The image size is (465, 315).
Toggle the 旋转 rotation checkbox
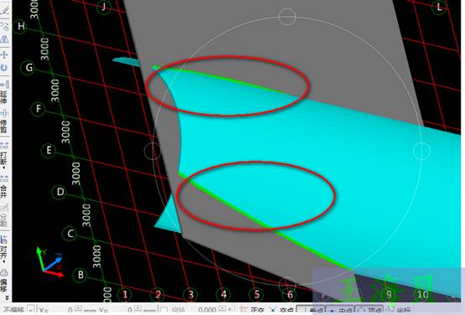(163, 310)
